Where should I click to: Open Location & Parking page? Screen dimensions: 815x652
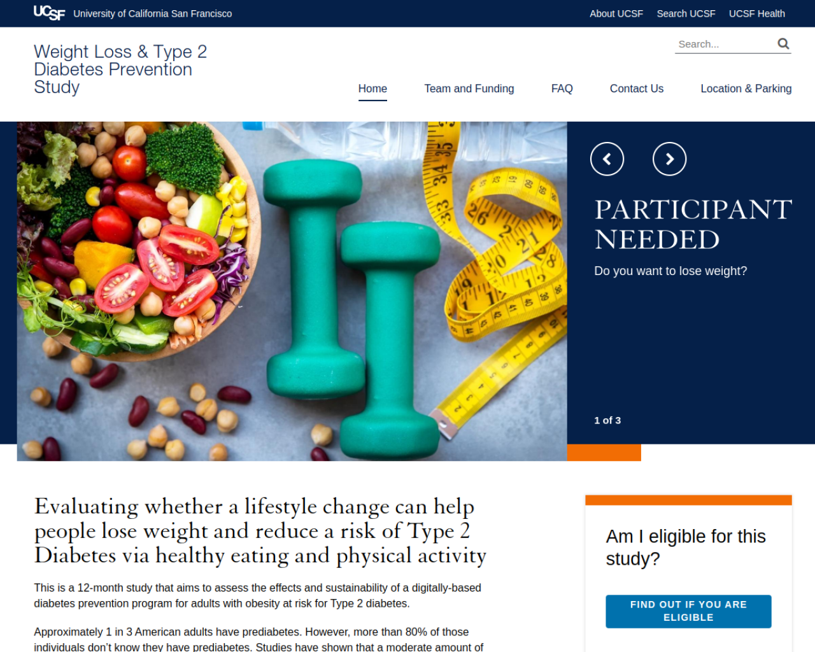(x=746, y=89)
